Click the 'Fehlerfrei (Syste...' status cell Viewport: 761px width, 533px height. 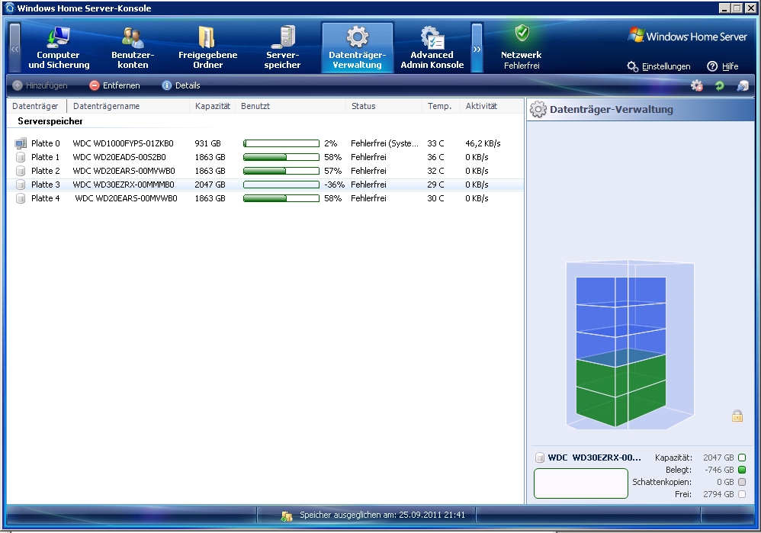(x=384, y=143)
